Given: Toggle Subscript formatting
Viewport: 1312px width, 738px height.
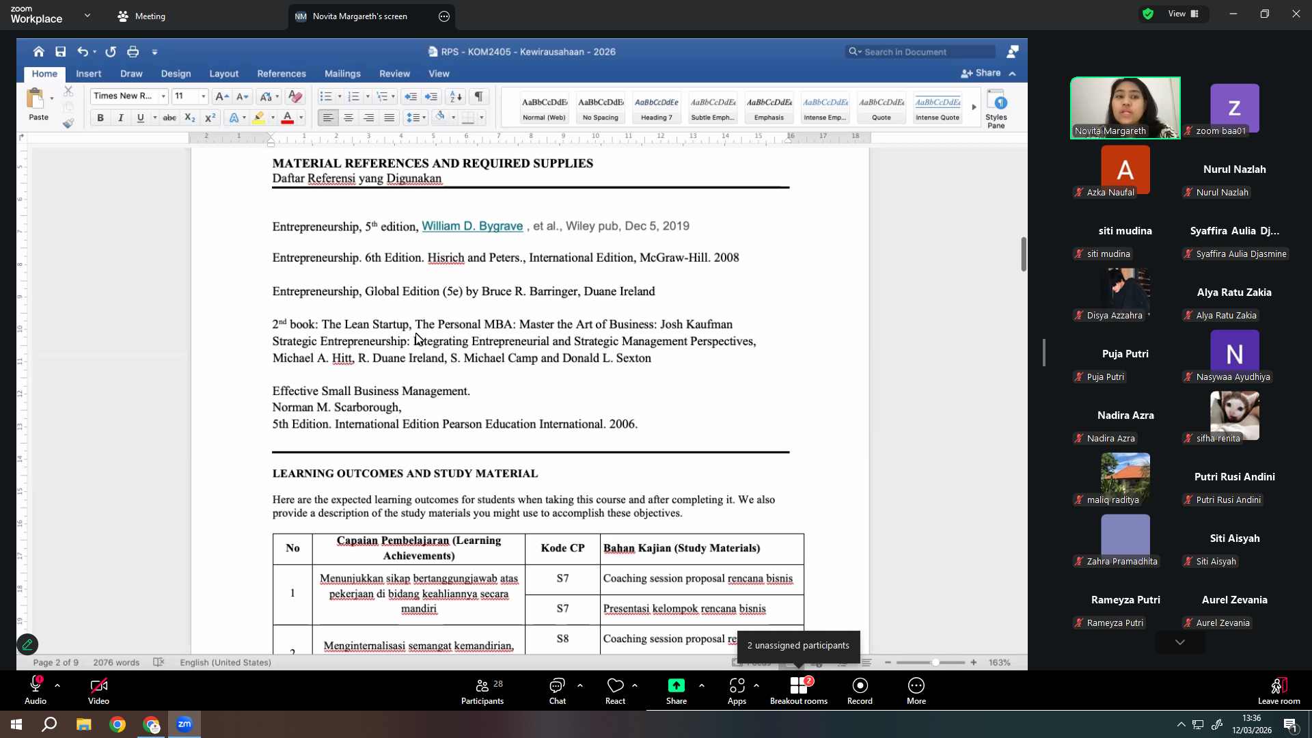Looking at the screenshot, I should (x=190, y=118).
